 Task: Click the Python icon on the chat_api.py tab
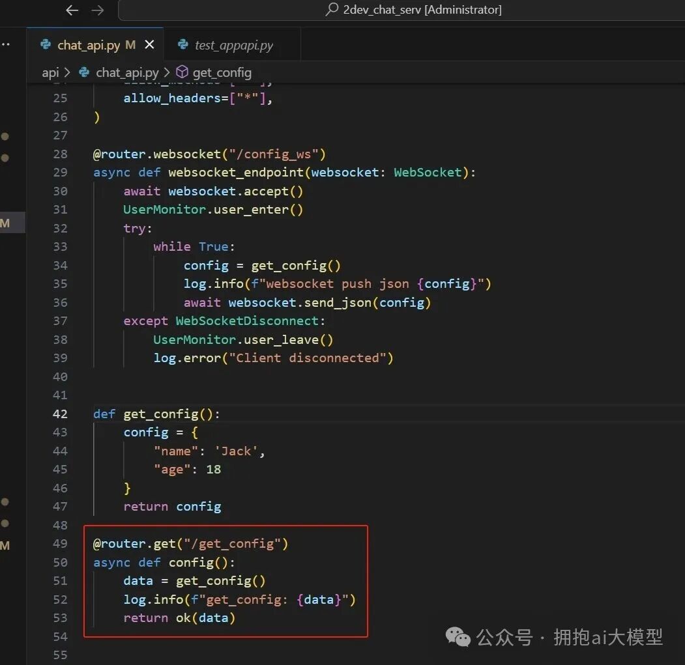pyautogui.click(x=44, y=44)
